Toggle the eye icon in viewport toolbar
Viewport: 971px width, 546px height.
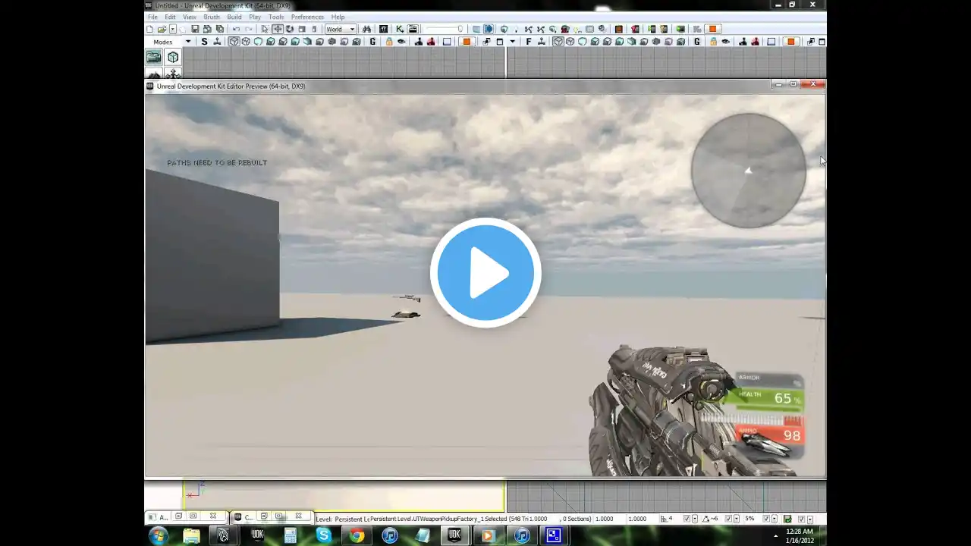pos(401,42)
